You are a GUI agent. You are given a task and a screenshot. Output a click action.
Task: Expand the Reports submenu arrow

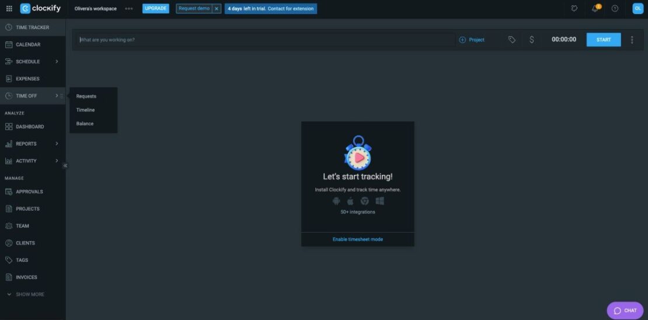click(x=57, y=144)
